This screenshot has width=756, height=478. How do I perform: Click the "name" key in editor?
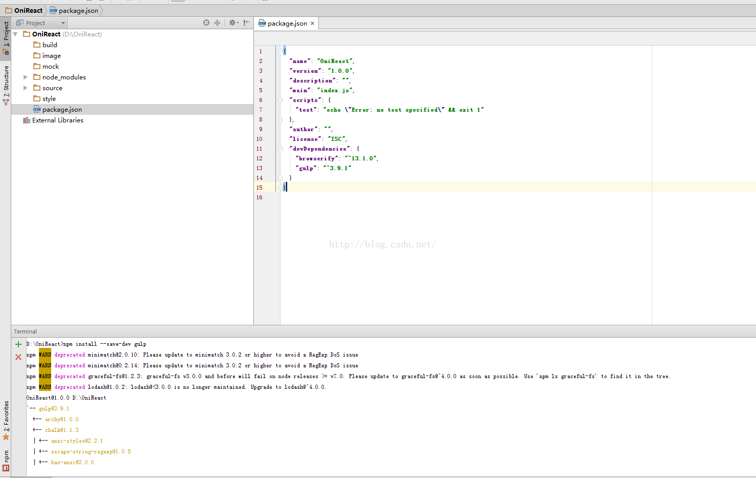[x=300, y=61]
